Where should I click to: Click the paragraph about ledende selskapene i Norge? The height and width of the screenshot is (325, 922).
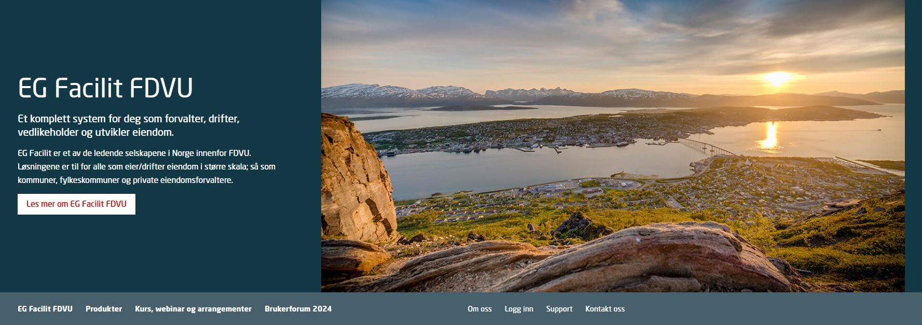coord(146,167)
